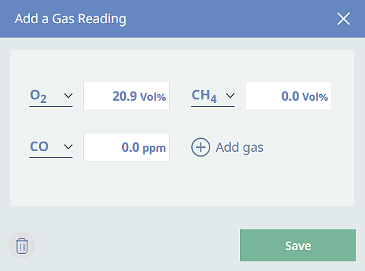Expand the O2 gas chevron arrow
The width and height of the screenshot is (365, 271).
[68, 95]
